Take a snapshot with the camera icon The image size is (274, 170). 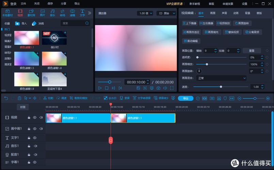(158, 88)
